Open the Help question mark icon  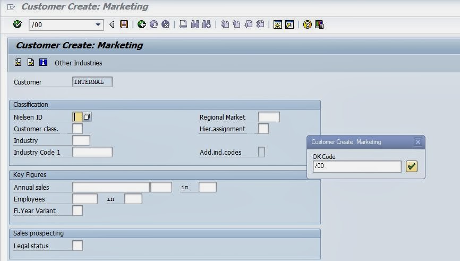tap(307, 24)
